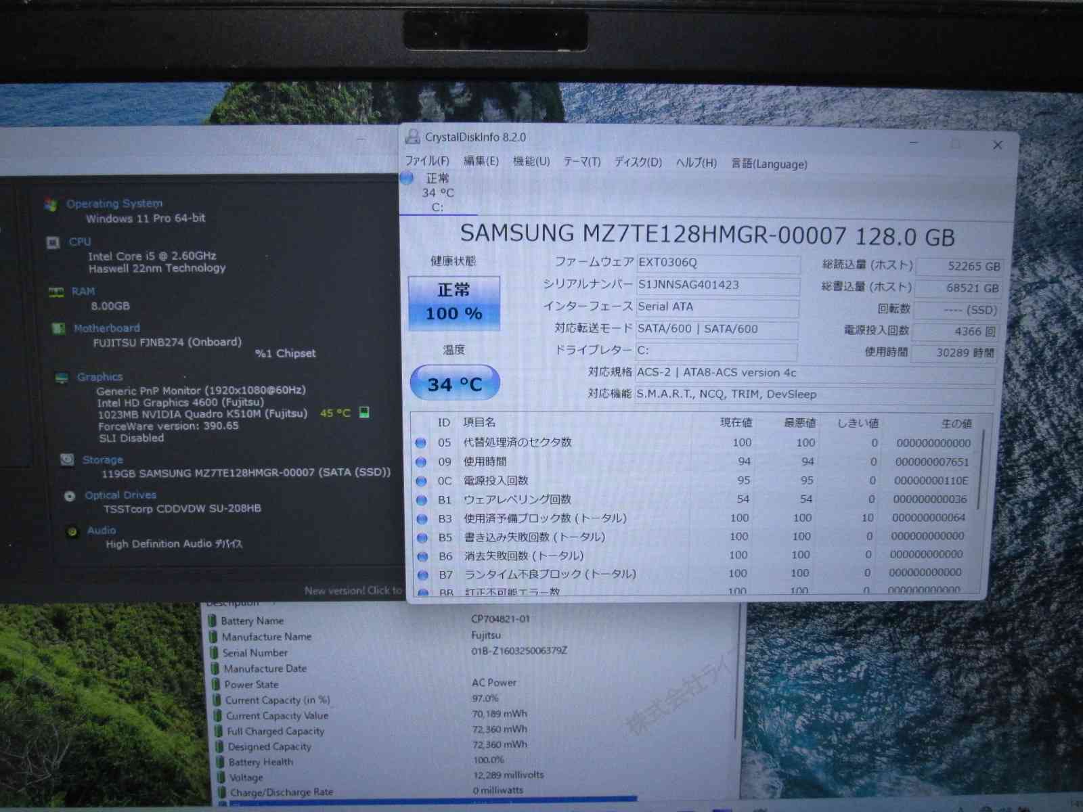Open the Graphics section link in Speccy
Screen dimensions: 1083x812
tap(100, 377)
